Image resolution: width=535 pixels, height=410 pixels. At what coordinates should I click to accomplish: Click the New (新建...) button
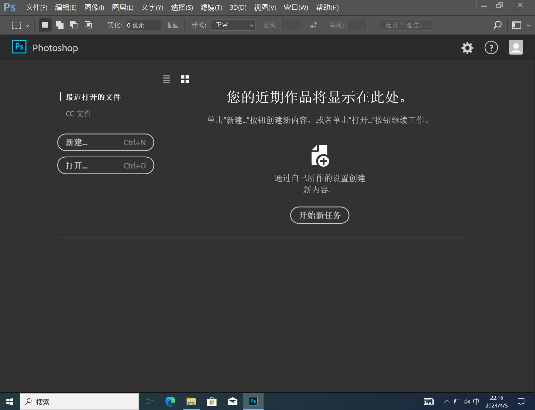(x=106, y=142)
